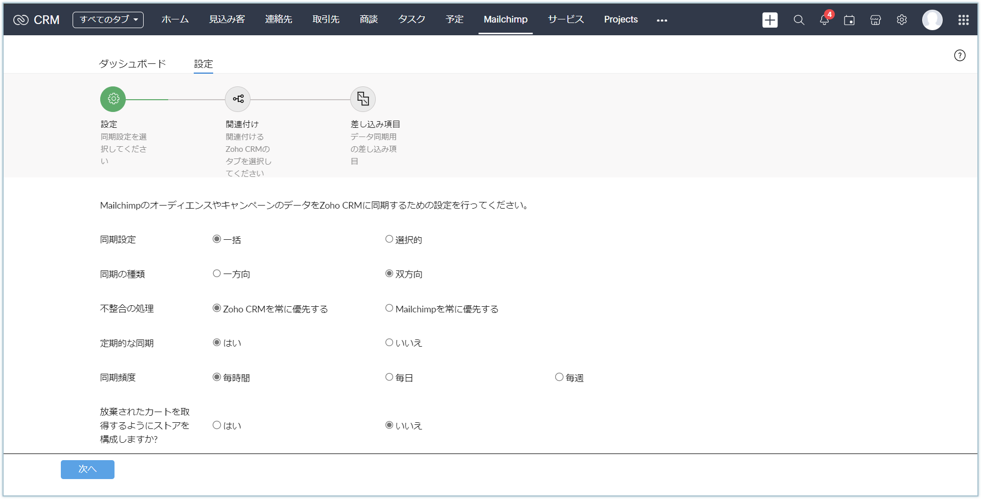Click the plus create-new icon
The height and width of the screenshot is (499, 981).
(770, 20)
